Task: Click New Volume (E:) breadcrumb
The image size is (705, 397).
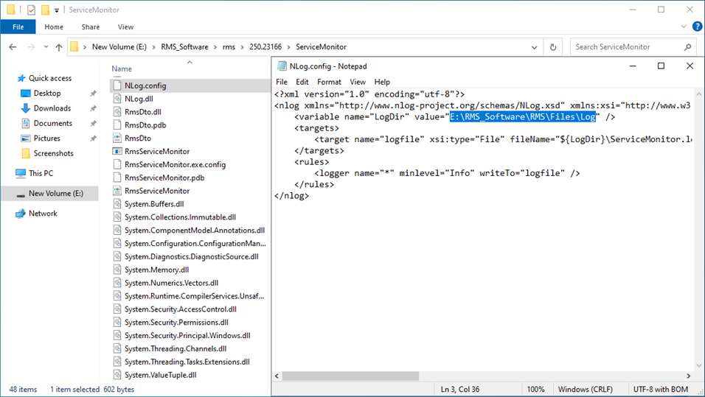Action: [x=119, y=46]
